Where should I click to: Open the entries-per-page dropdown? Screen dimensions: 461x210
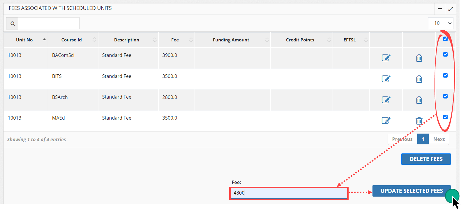pyautogui.click(x=441, y=23)
